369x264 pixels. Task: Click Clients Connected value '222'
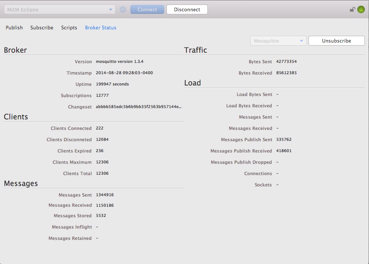(100, 128)
